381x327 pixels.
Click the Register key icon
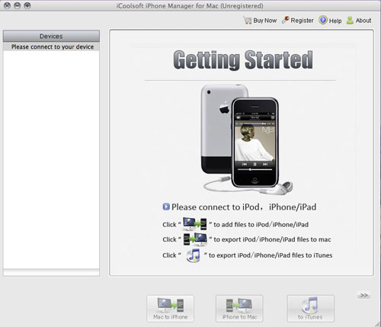click(286, 20)
